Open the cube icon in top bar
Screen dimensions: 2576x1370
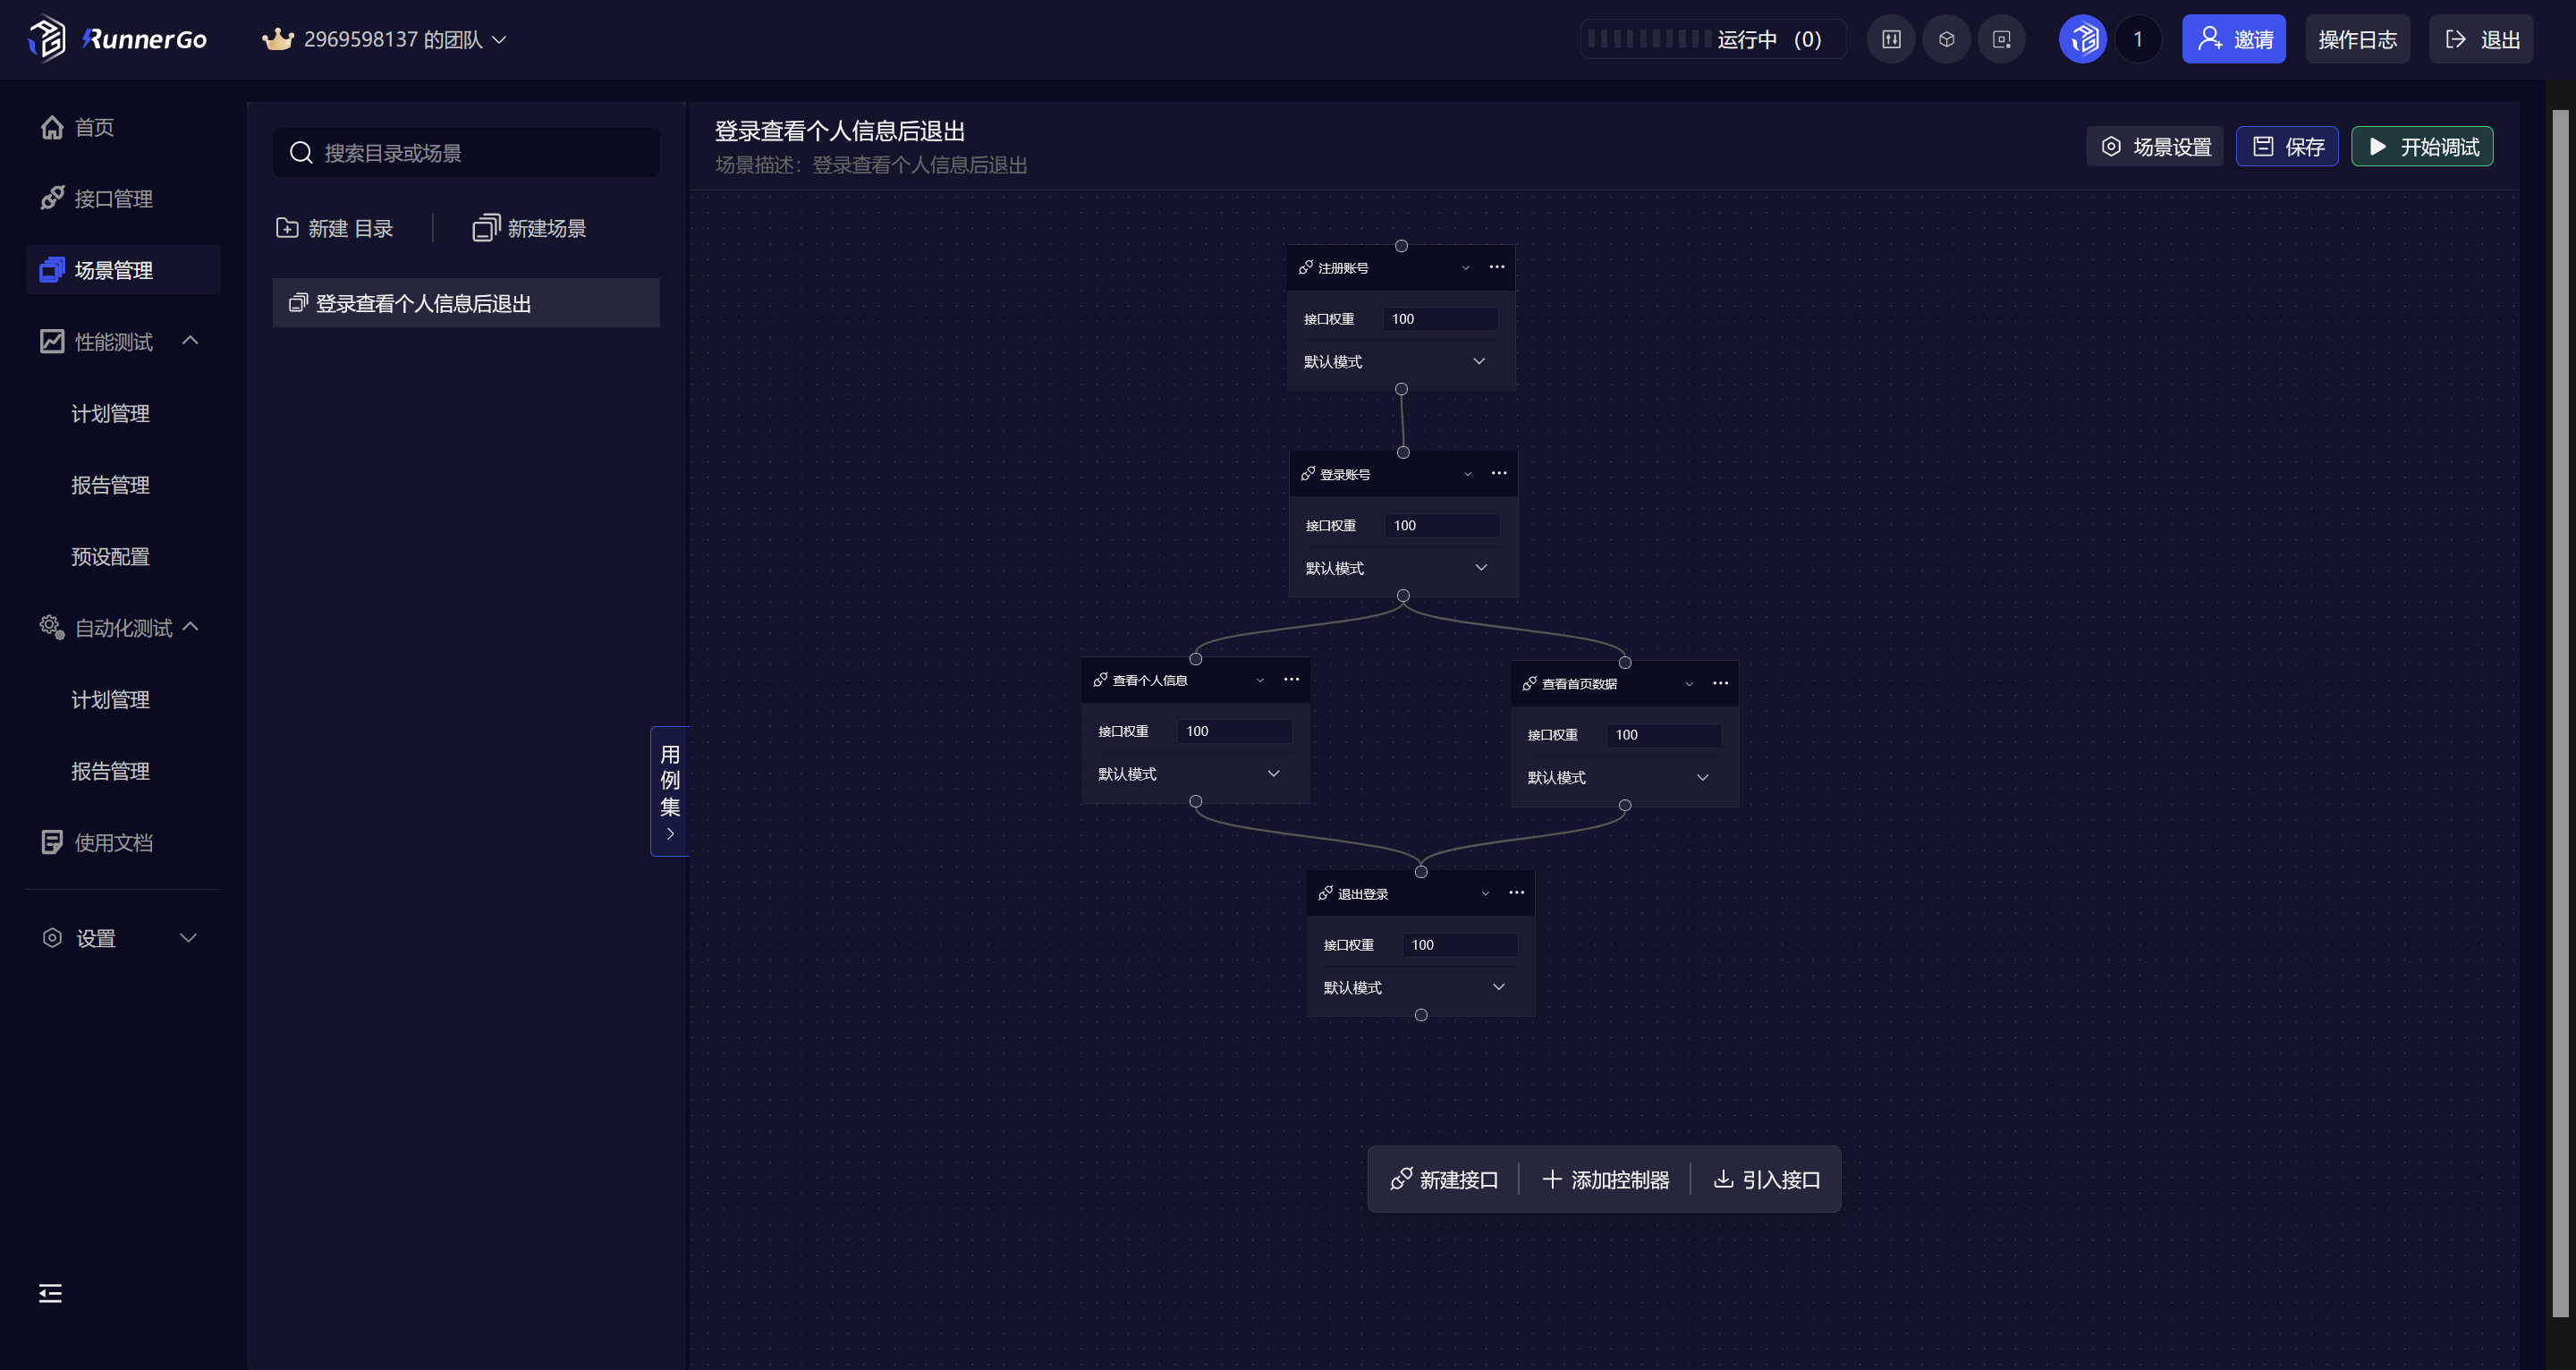[1946, 39]
